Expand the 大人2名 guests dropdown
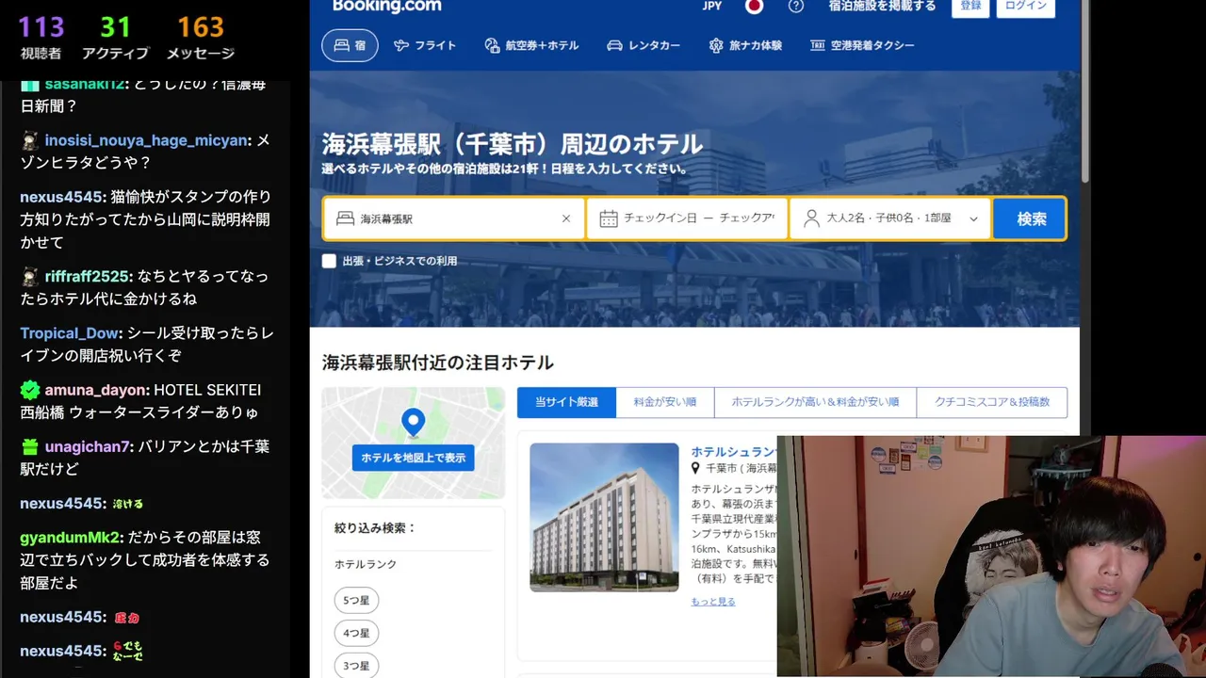The image size is (1206, 678). [x=890, y=218]
